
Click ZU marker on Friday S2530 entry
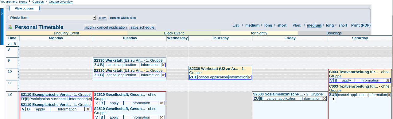point(256,99)
